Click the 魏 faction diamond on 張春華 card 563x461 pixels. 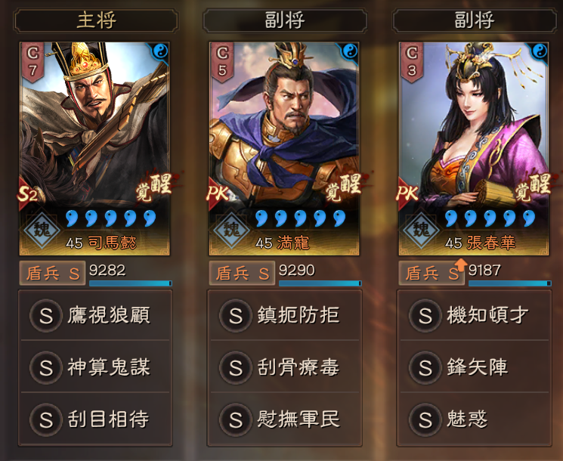421,230
